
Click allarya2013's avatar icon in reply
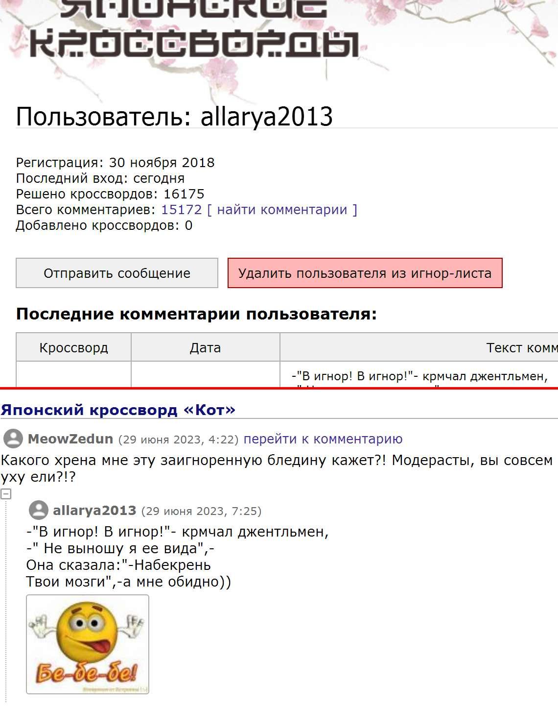click(x=38, y=511)
